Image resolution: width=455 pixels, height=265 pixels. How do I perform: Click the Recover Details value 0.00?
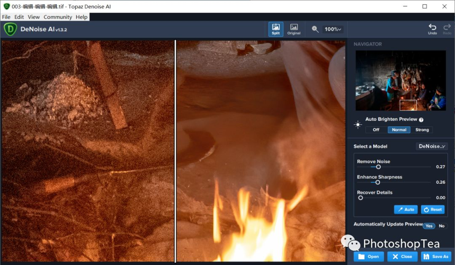440,197
